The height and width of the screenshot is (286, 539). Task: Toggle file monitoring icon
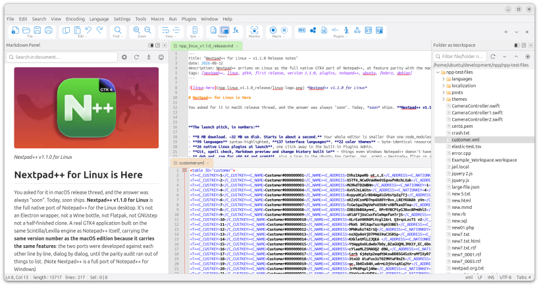[x=254, y=30]
